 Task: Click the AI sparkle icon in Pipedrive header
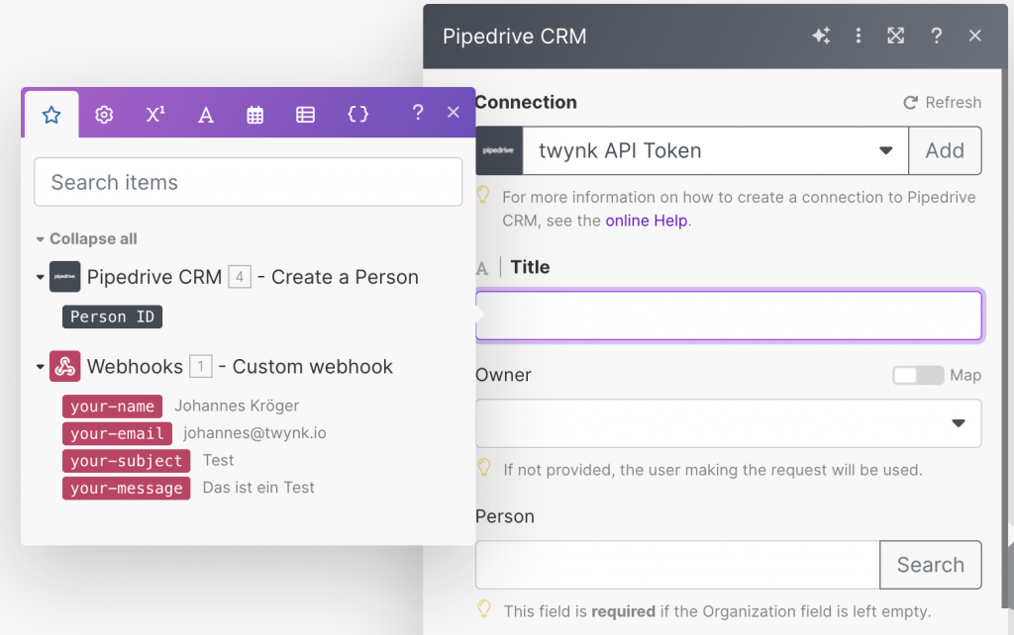coord(821,37)
